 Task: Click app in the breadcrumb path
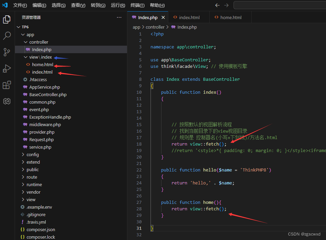pyautogui.click(x=137, y=27)
